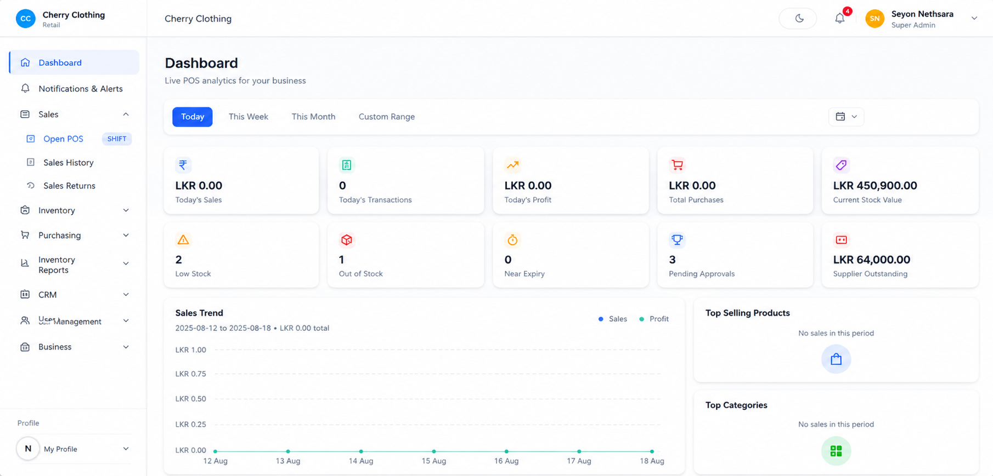Click the grid icon under Top Categories

(836, 451)
